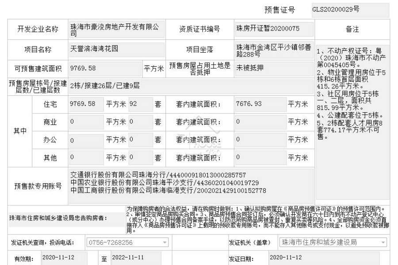Click the 预售证号 label at top

280,10
